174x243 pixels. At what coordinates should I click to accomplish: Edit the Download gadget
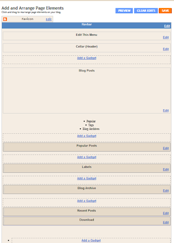[166, 222]
